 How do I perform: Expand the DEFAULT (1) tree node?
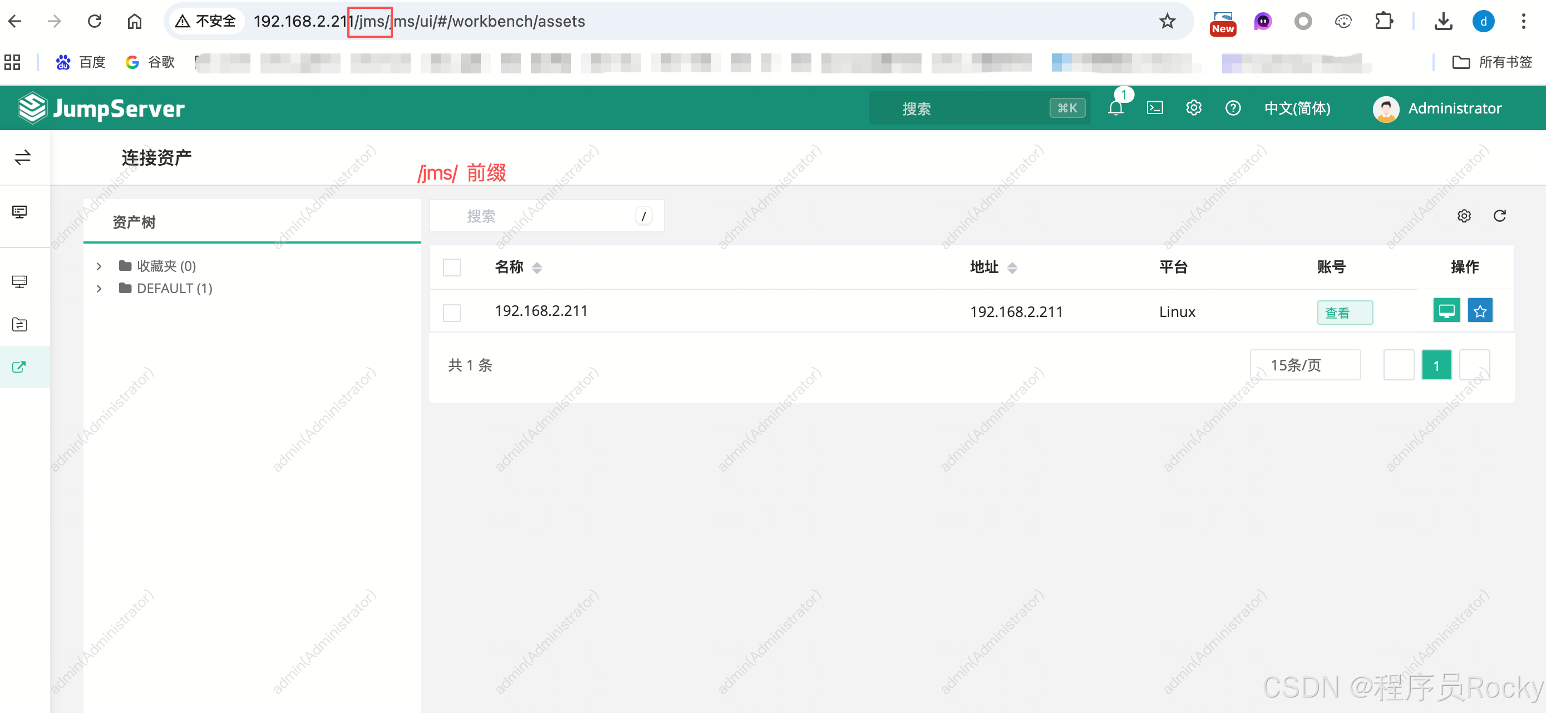pyautogui.click(x=99, y=289)
